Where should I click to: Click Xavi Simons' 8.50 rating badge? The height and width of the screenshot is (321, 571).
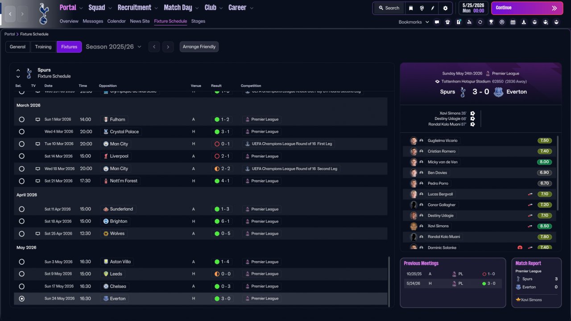click(x=544, y=226)
